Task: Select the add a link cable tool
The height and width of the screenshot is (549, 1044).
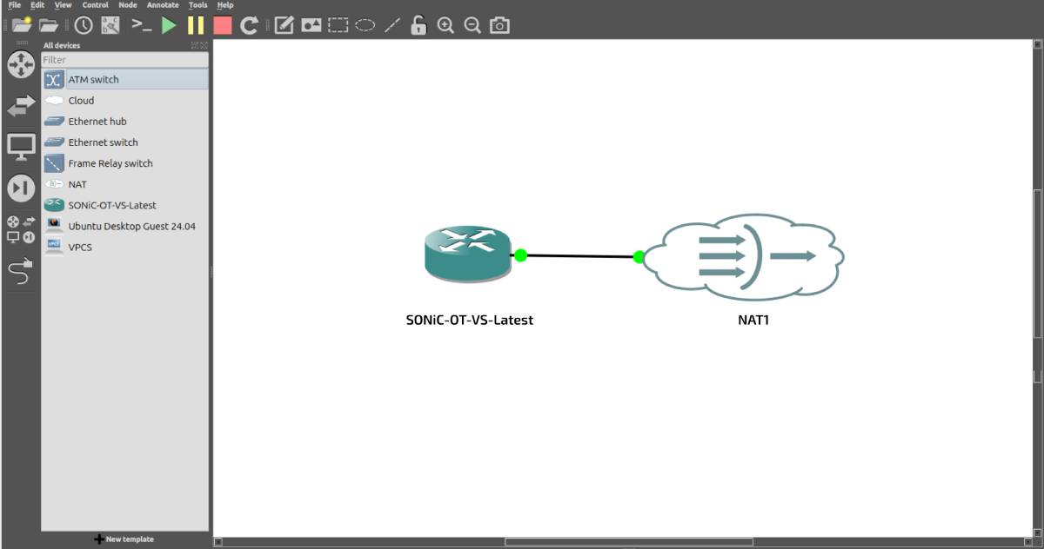Action: (x=20, y=272)
